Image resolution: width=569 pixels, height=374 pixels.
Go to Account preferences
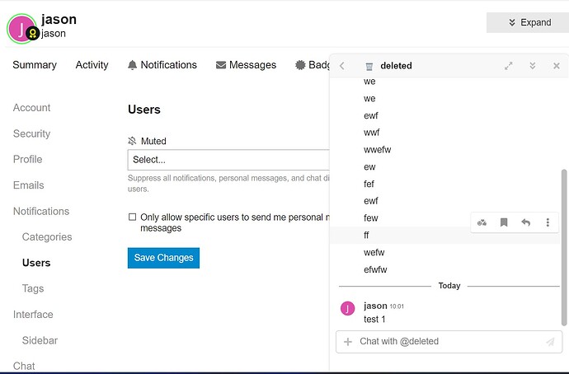(31, 108)
